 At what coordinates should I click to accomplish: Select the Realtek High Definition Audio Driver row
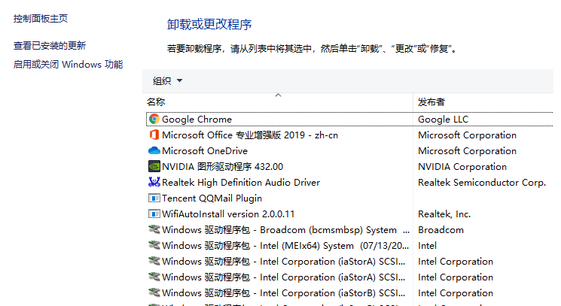[241, 183]
